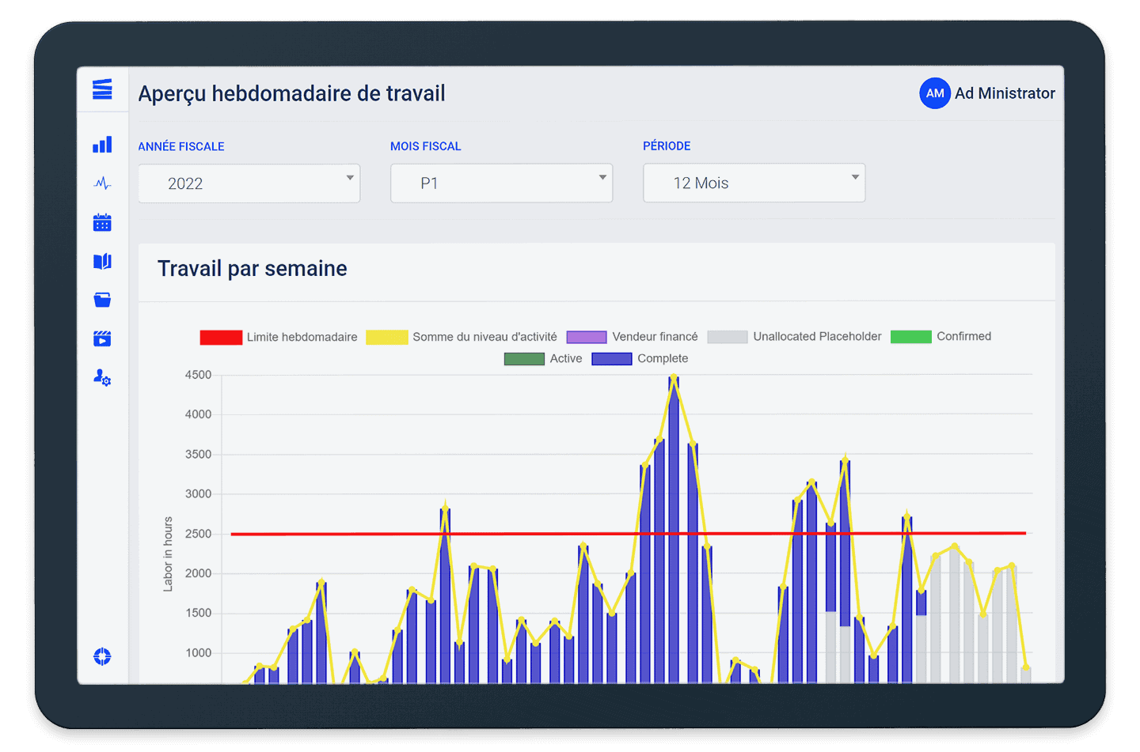The width and height of the screenshot is (1140, 752).
Task: Expand the Année Fiscale 2022 dropdown
Action: 249,183
